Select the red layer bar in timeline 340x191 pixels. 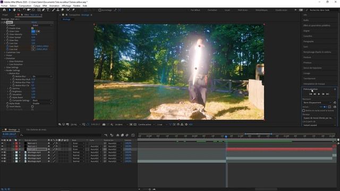(279, 150)
